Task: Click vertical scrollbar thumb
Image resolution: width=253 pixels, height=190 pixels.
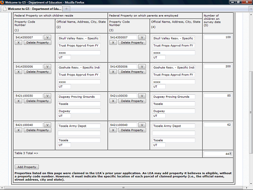Action: 251,112
